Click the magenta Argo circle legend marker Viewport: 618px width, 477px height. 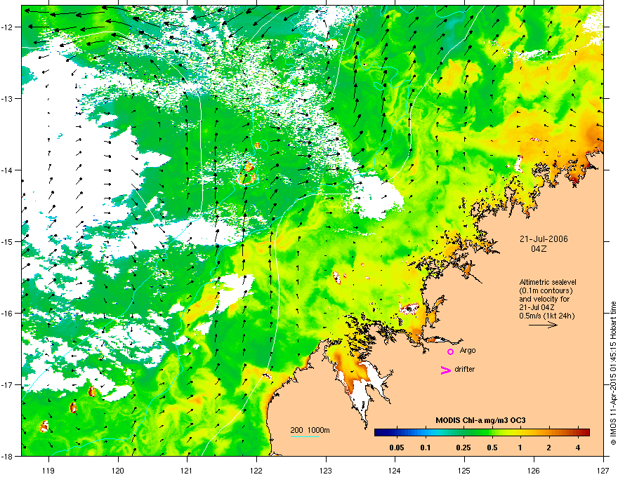click(x=450, y=351)
